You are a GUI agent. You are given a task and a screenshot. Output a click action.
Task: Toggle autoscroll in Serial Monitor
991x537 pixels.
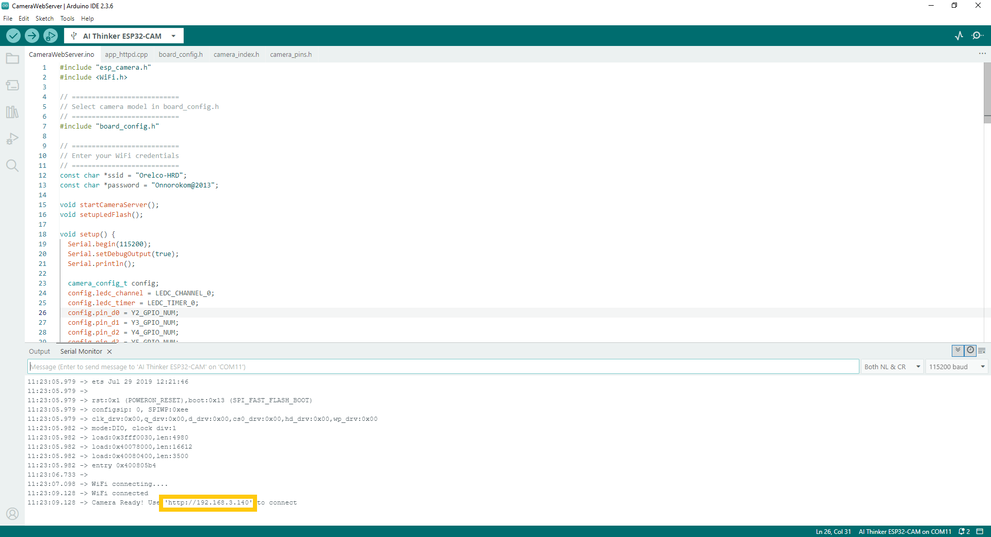(x=958, y=351)
